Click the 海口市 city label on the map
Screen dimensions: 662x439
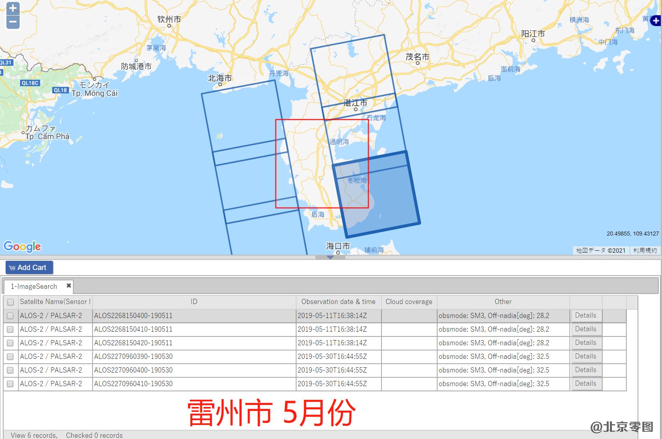338,246
